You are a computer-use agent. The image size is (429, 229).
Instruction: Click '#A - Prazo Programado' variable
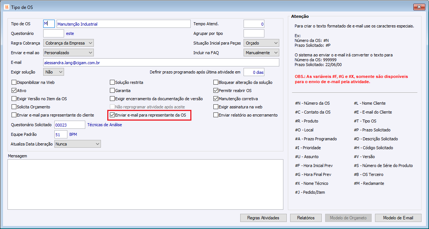(x=316, y=139)
